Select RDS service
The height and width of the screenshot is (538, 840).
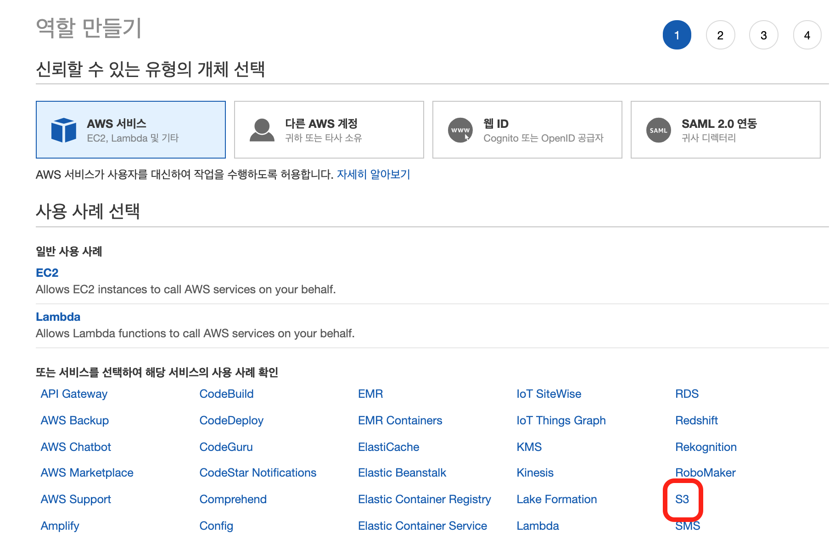click(x=687, y=394)
